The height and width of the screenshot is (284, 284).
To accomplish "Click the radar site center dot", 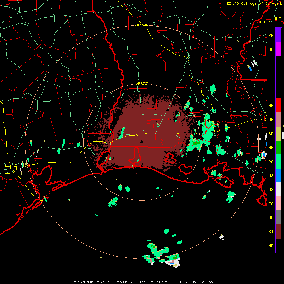I will [142, 142].
